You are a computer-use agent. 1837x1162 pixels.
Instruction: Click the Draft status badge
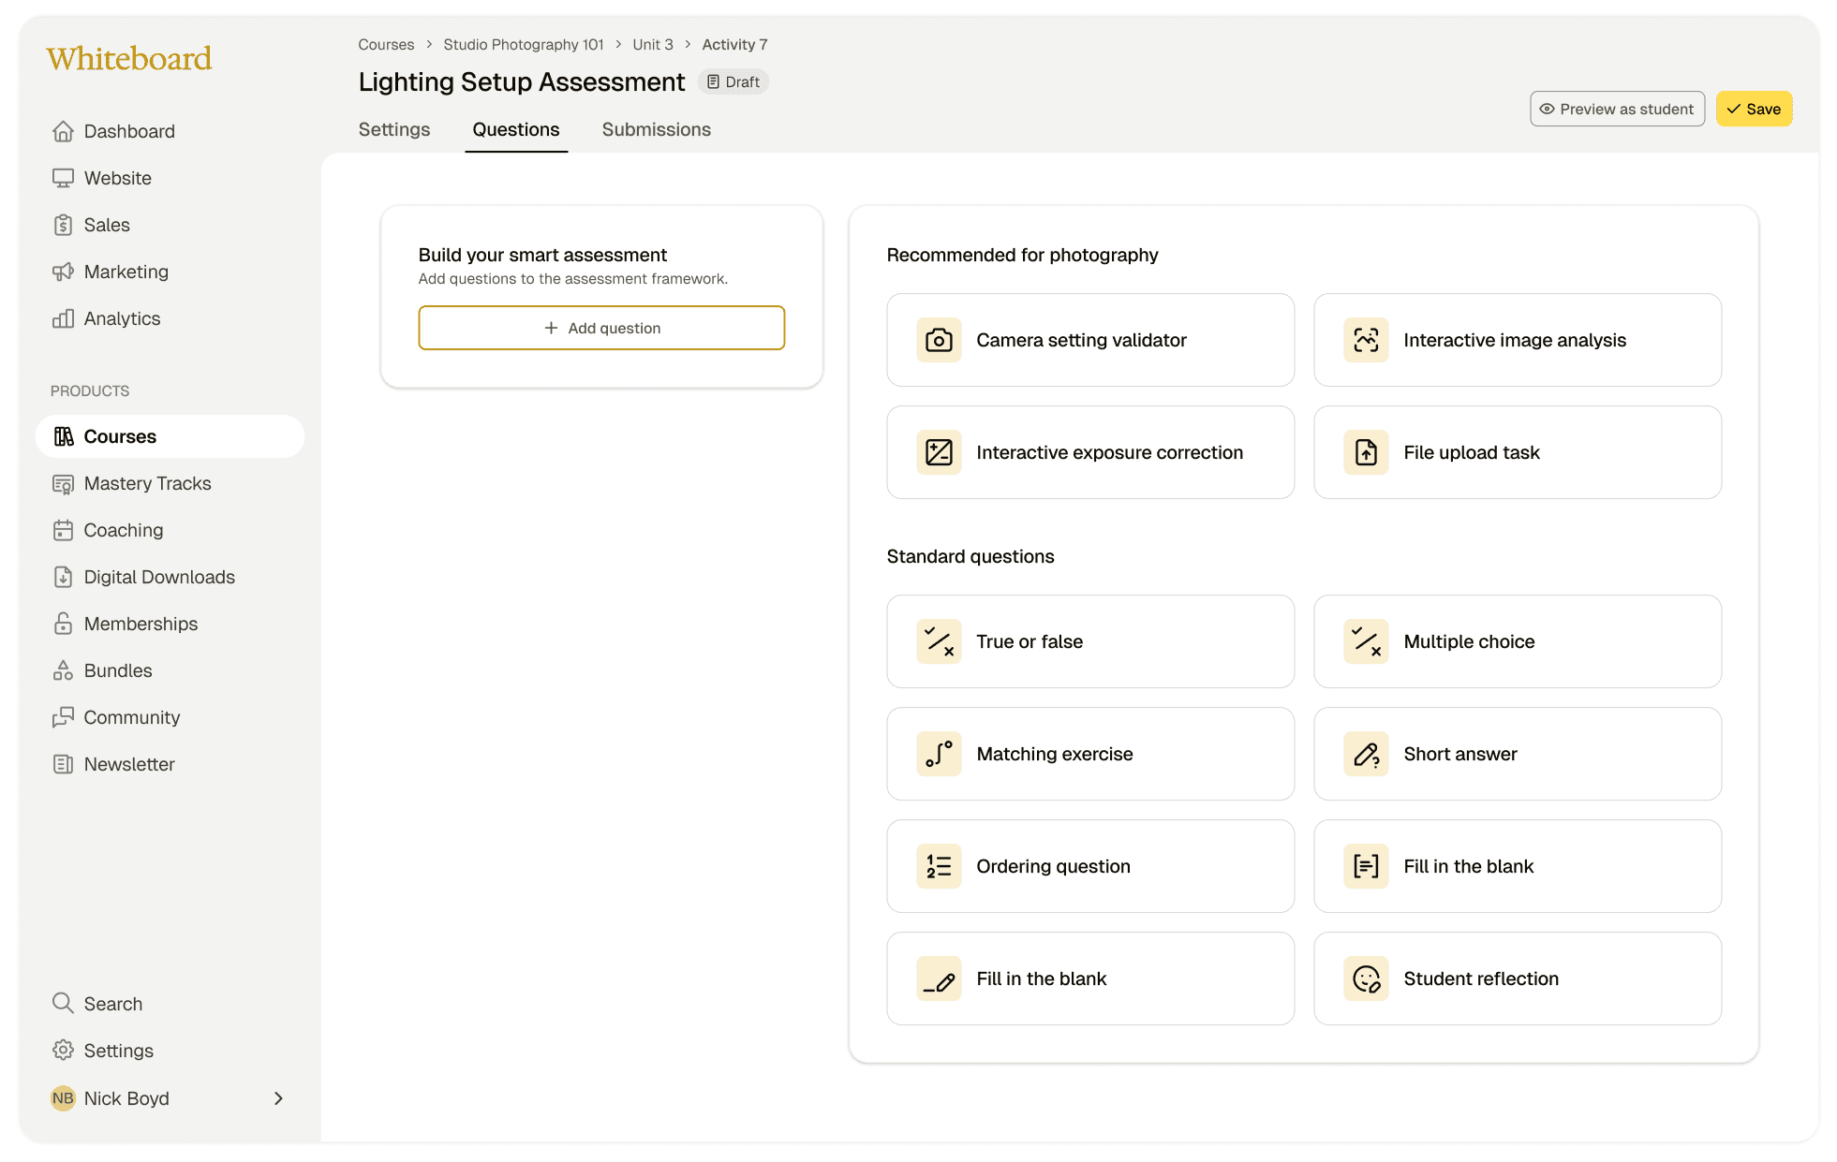point(733,82)
